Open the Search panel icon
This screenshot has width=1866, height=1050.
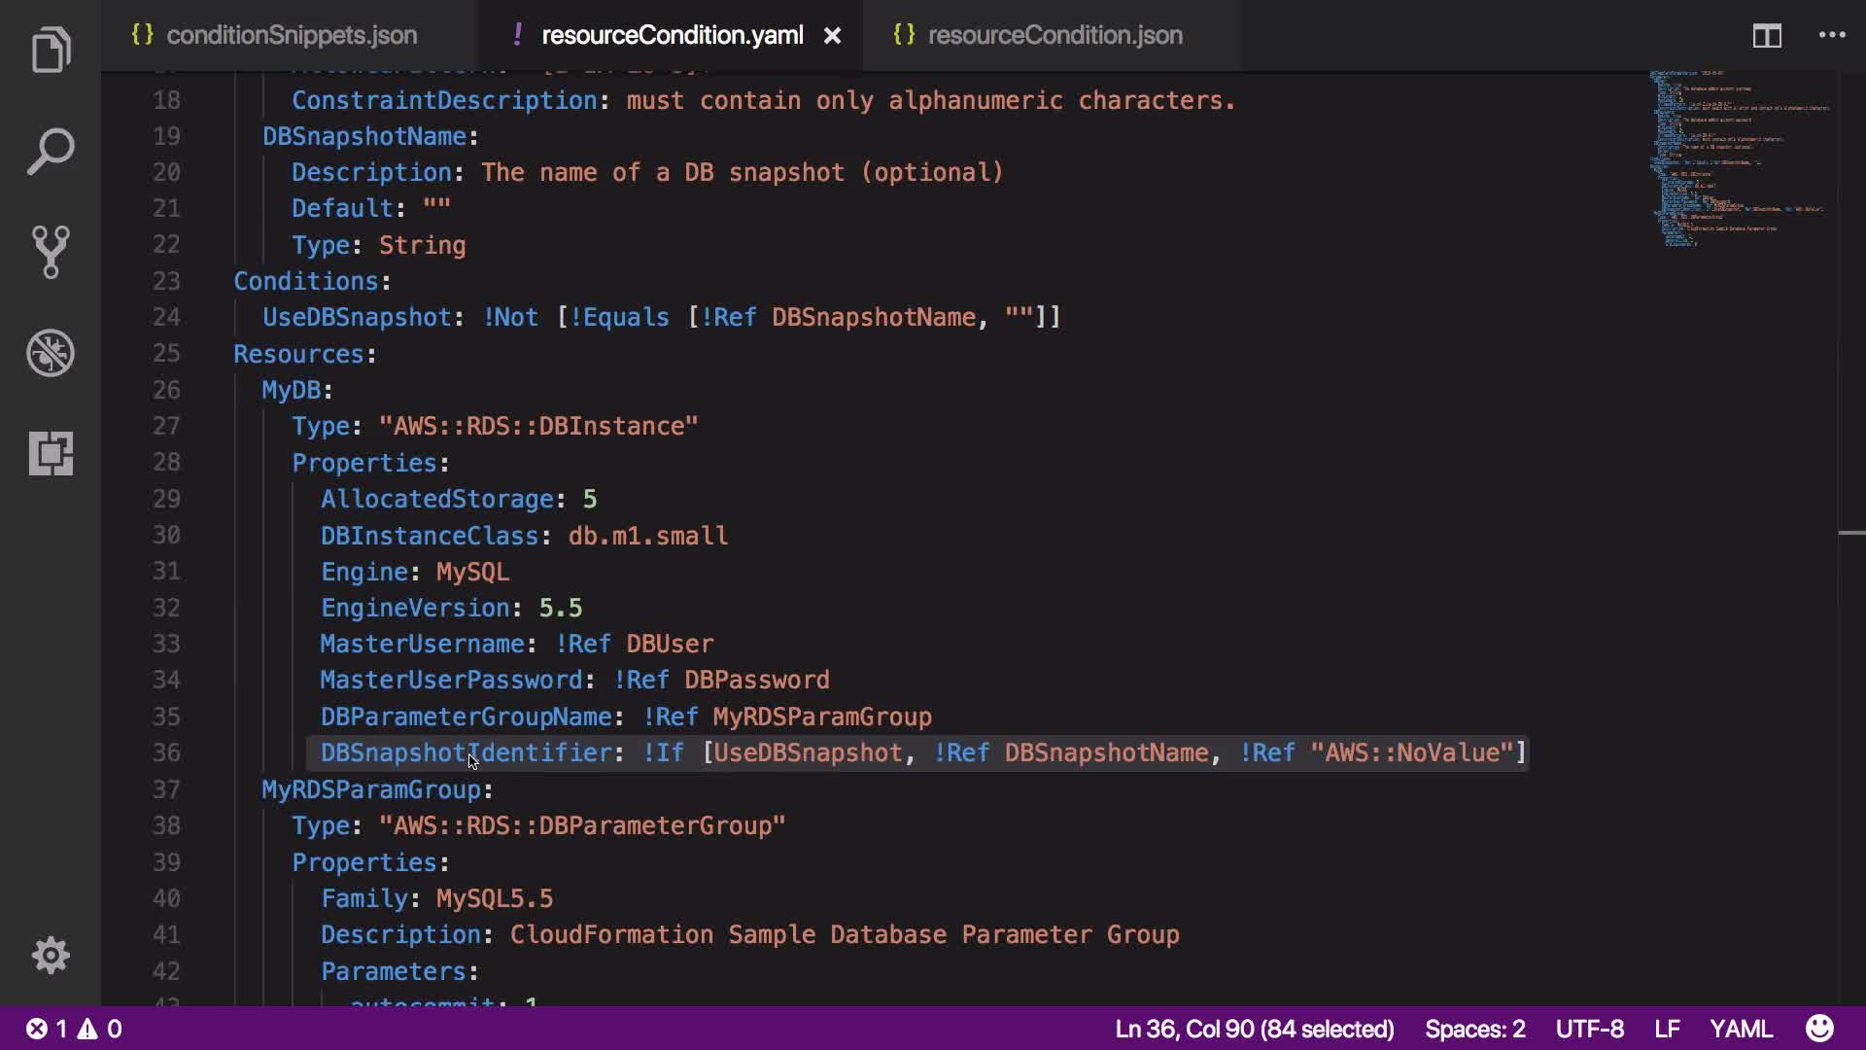[x=51, y=152]
